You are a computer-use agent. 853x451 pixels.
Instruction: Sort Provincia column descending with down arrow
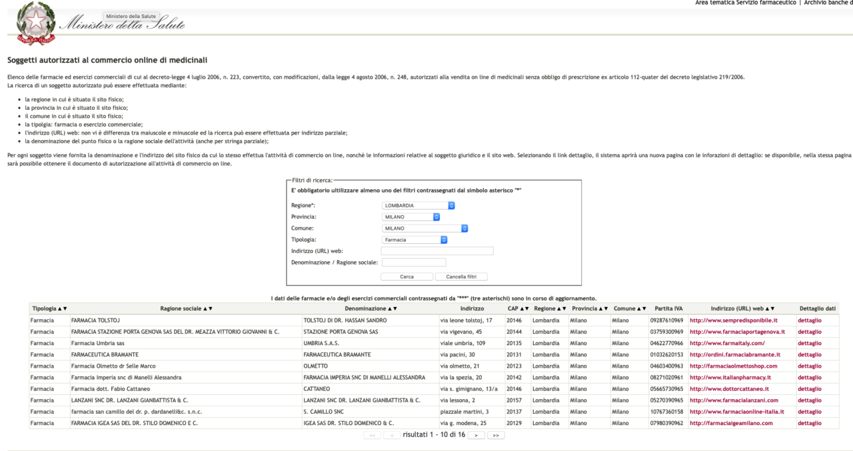pyautogui.click(x=606, y=309)
